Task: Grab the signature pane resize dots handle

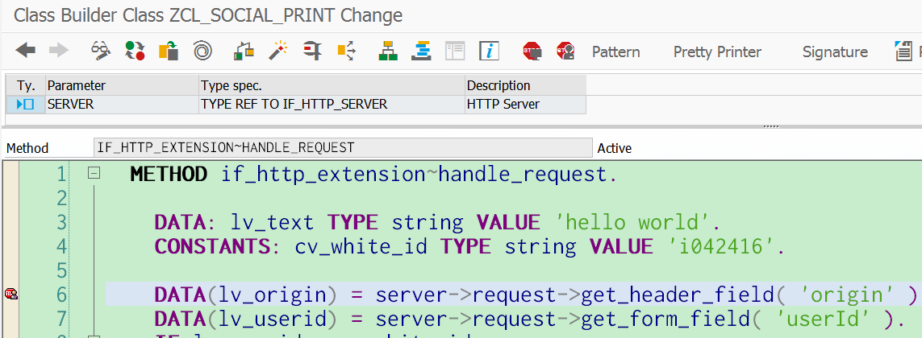Action: pos(771,126)
